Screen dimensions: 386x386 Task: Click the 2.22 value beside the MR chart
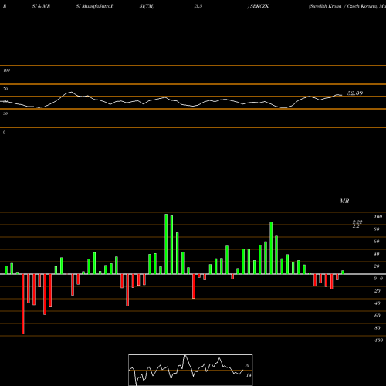coord(357,222)
